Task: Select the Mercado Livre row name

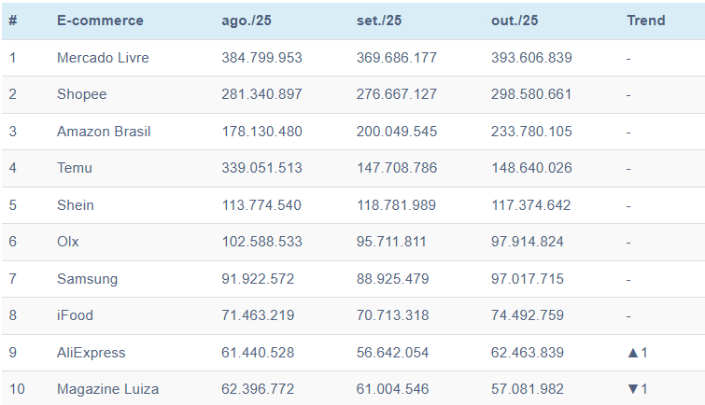Action: point(103,58)
